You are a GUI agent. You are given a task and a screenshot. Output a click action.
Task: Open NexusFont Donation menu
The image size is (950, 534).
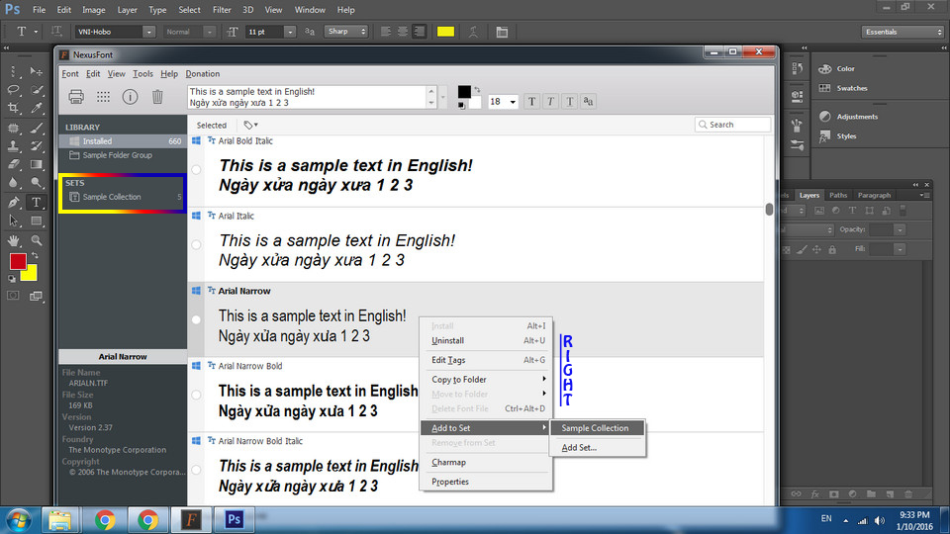pyautogui.click(x=202, y=73)
